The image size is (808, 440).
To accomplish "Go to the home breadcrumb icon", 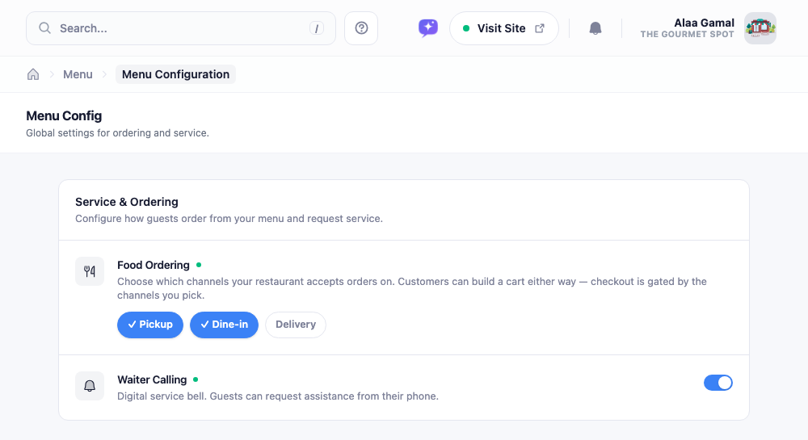I will tap(33, 74).
